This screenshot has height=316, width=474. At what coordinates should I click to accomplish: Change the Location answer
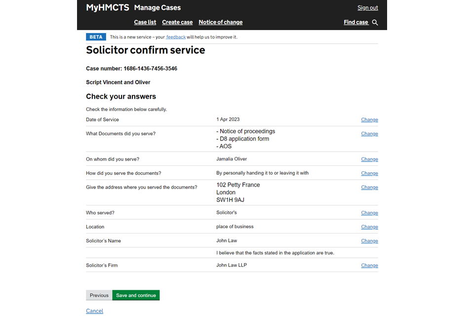tap(369, 227)
